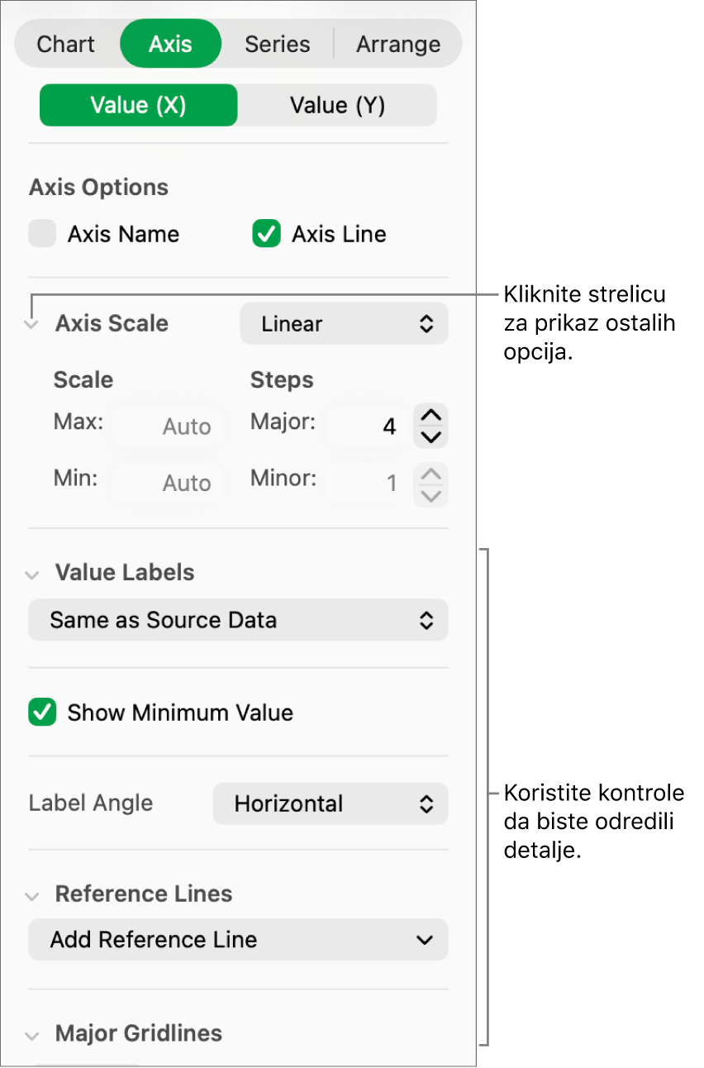Collapse the Value Labels section chevron
704x1068 pixels.
(x=31, y=575)
